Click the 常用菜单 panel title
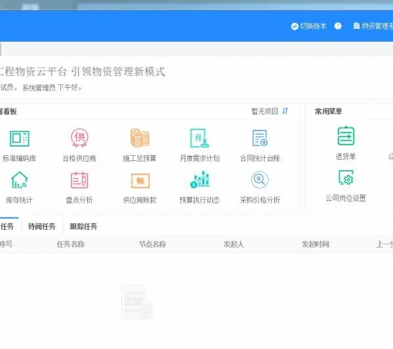Viewport: 393px width, 349px height. click(x=328, y=111)
